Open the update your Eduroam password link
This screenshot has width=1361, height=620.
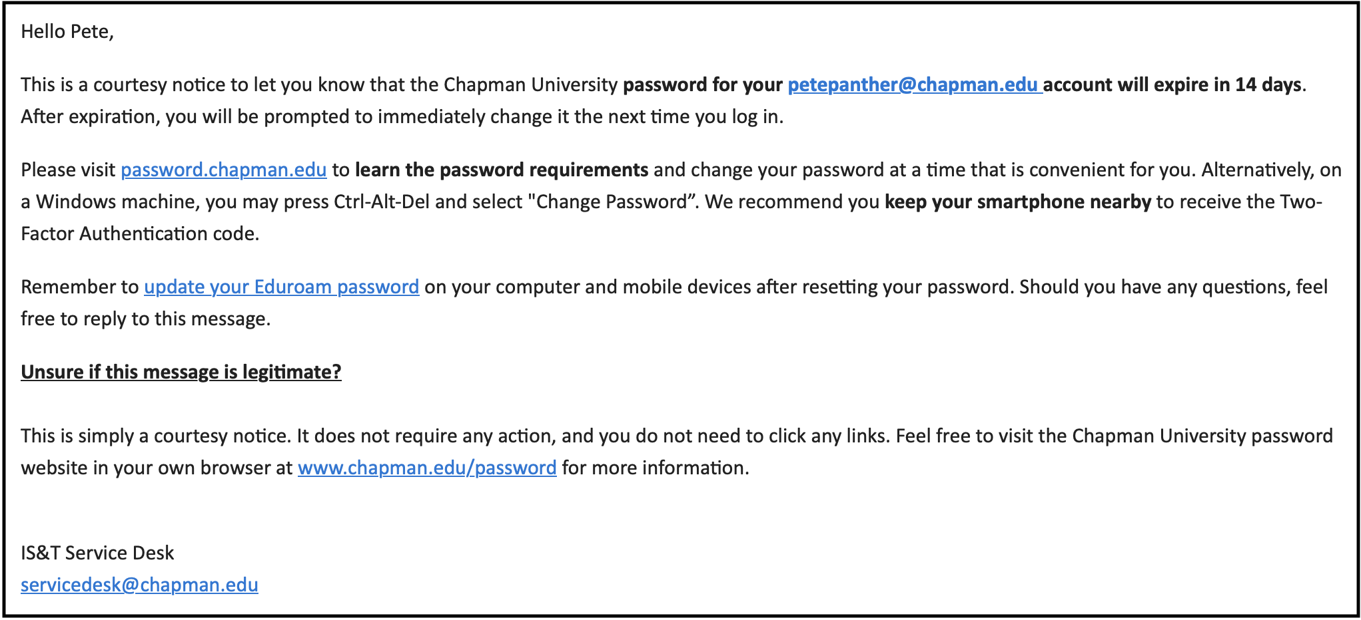point(282,287)
